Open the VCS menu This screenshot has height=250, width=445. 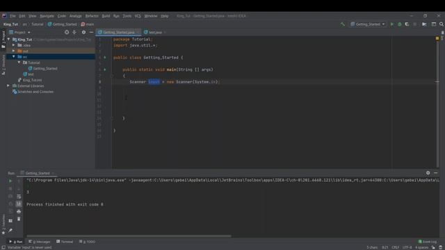[138, 16]
